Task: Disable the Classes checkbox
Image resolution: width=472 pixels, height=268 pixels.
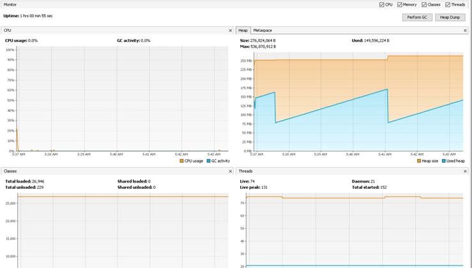Action: pyautogui.click(x=424, y=4)
